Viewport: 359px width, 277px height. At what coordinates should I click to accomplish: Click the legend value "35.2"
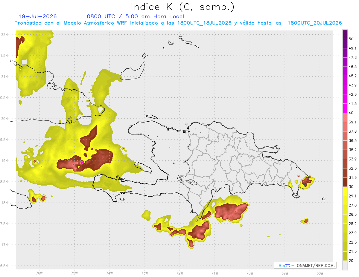(352, 150)
